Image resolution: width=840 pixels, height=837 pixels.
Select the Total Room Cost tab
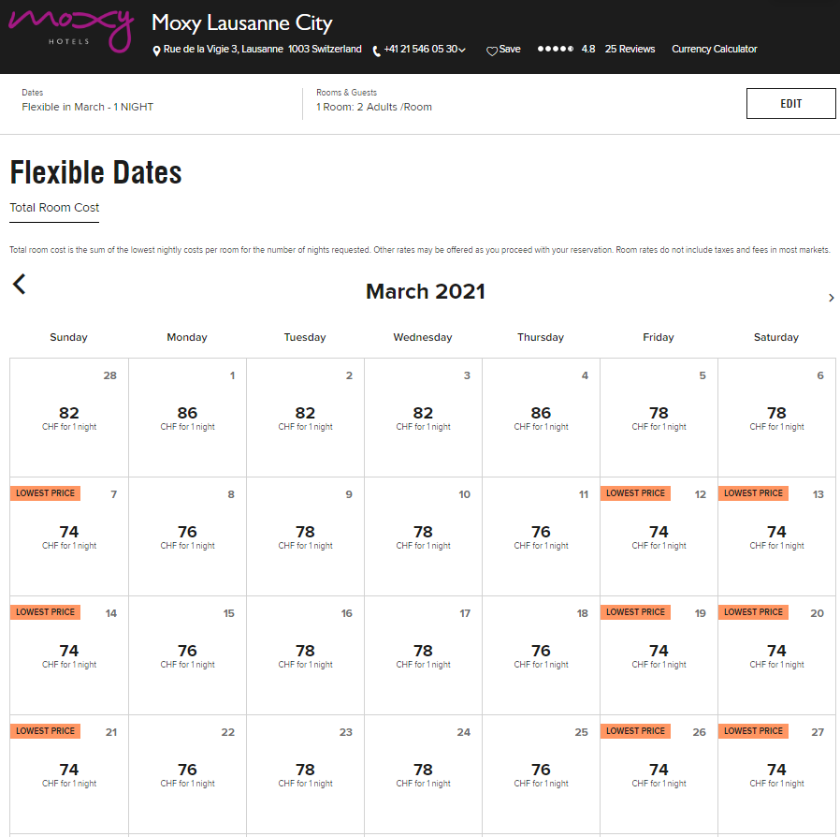click(x=54, y=208)
